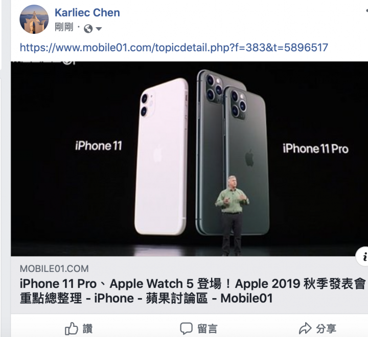Click the comment speech bubble icon
368x337 pixels.
pos(187,328)
